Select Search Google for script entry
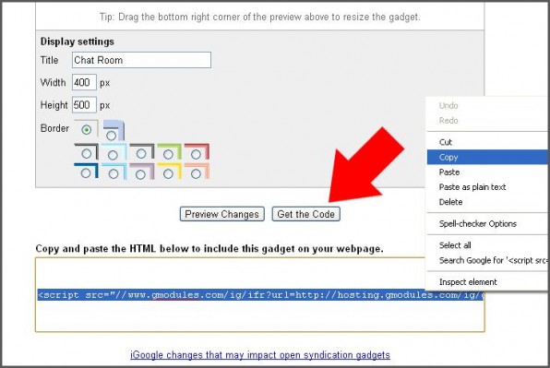The height and width of the screenshot is (368, 550). (487, 260)
